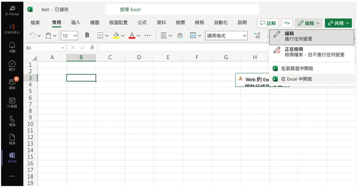This screenshot has width=358, height=187.
Task: Open more font options ellipsis
Action: pyautogui.click(x=148, y=35)
